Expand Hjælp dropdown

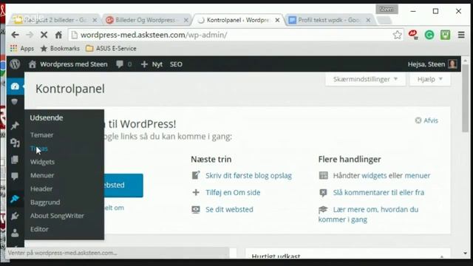pos(430,79)
